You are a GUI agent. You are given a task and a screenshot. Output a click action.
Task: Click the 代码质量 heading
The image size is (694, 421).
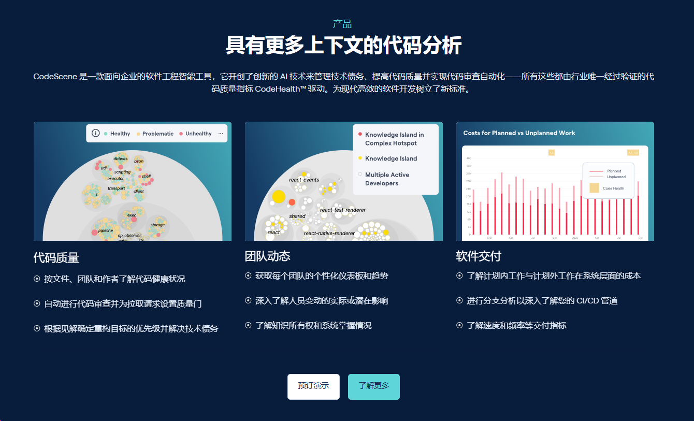pos(56,258)
